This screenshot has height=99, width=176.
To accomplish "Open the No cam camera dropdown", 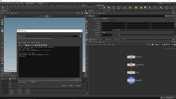I will 82,19.
